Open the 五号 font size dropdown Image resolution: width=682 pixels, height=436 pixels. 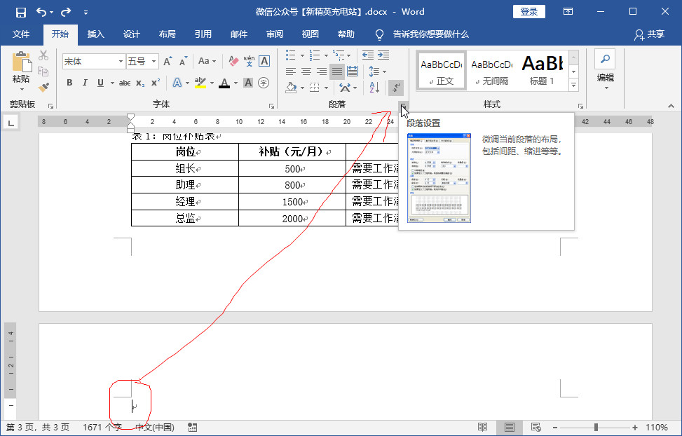click(154, 62)
